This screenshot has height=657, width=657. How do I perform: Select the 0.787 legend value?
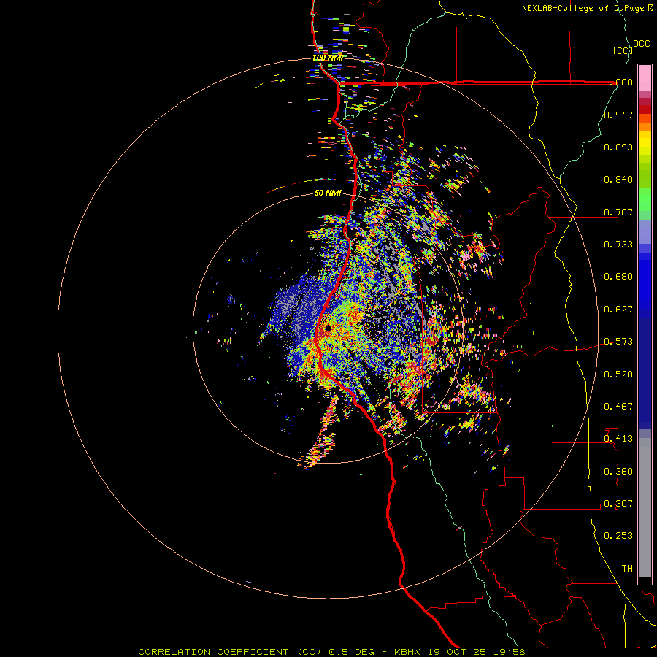pyautogui.click(x=618, y=212)
